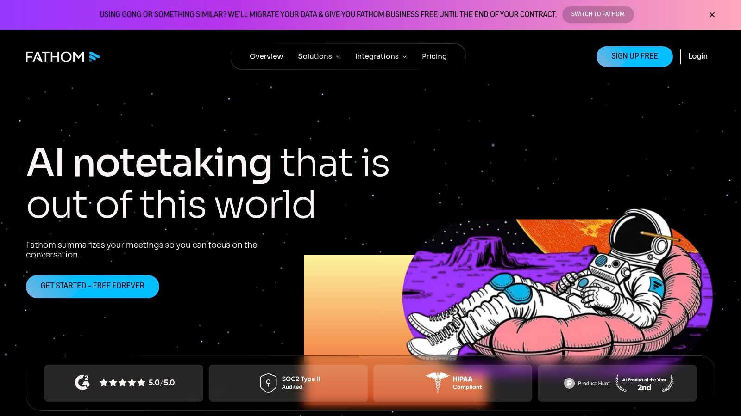Click the Product Hunt logo icon
This screenshot has width=741, height=416.
click(x=569, y=383)
